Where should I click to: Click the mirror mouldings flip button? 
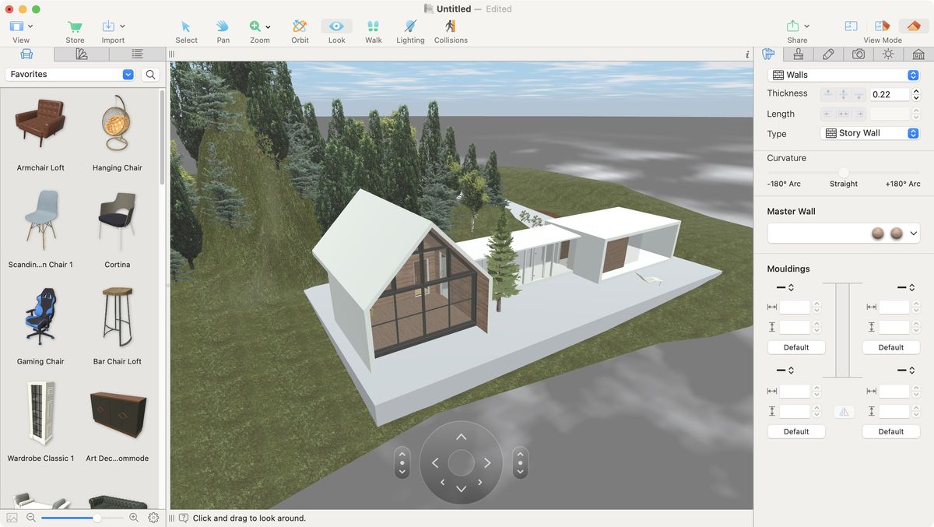pos(844,412)
